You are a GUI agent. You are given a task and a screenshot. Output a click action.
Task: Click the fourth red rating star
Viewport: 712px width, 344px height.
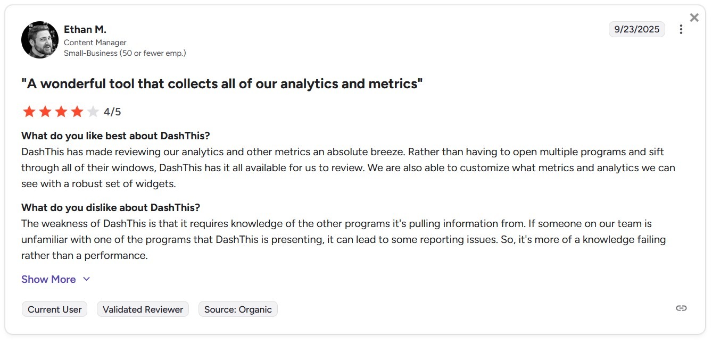coord(77,112)
